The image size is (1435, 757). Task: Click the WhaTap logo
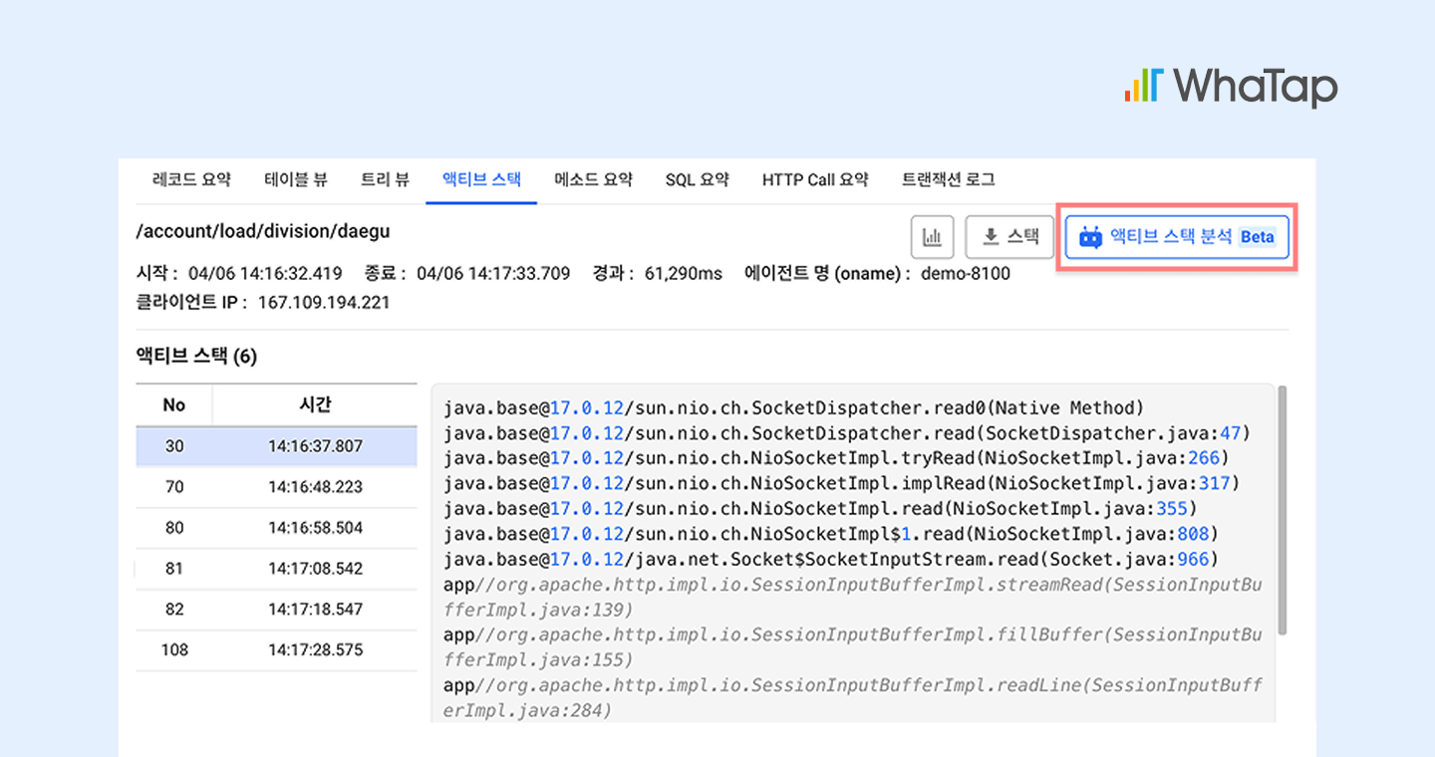1231,86
